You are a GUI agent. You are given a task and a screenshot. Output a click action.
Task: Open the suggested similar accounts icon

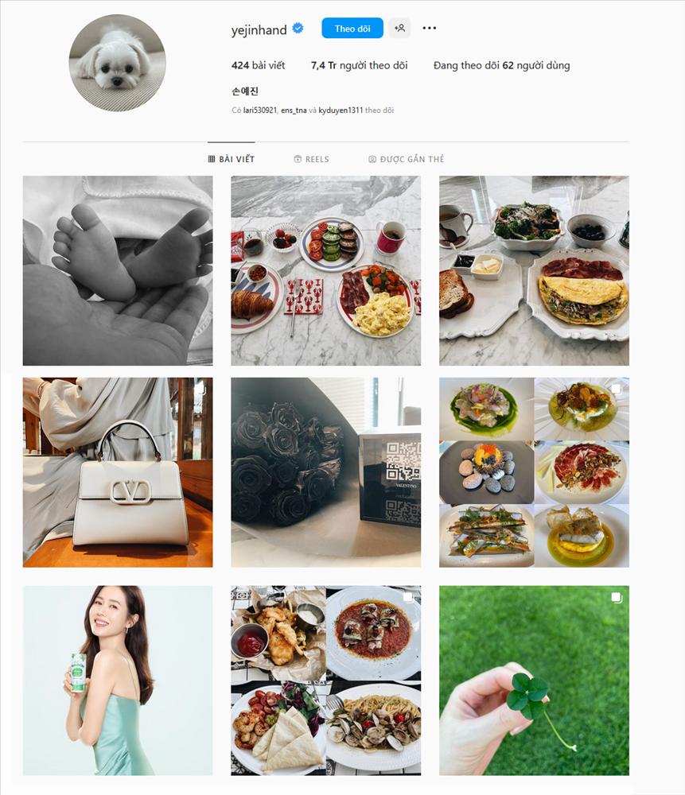(x=400, y=28)
